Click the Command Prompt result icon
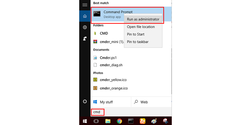This screenshot has width=251, height=125. point(97,14)
